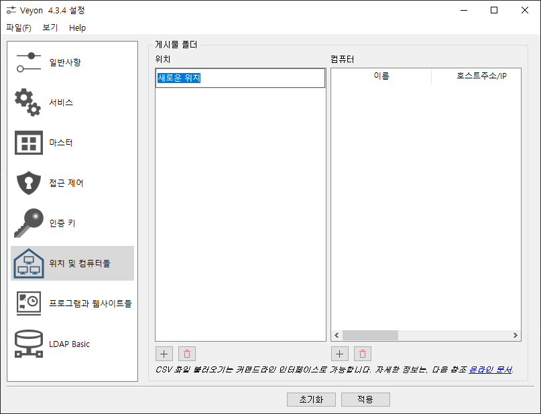
Task: Select the 인증 키 key icon
Action: 29,223
